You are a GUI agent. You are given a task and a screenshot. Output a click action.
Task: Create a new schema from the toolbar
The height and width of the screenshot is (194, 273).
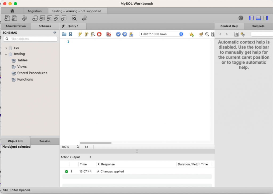35,18
